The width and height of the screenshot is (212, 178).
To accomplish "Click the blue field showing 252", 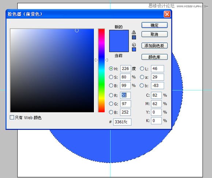I will [x=125, y=112].
